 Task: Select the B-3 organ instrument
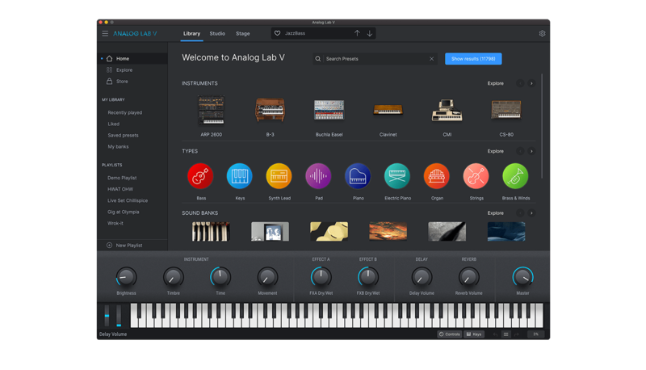[270, 110]
